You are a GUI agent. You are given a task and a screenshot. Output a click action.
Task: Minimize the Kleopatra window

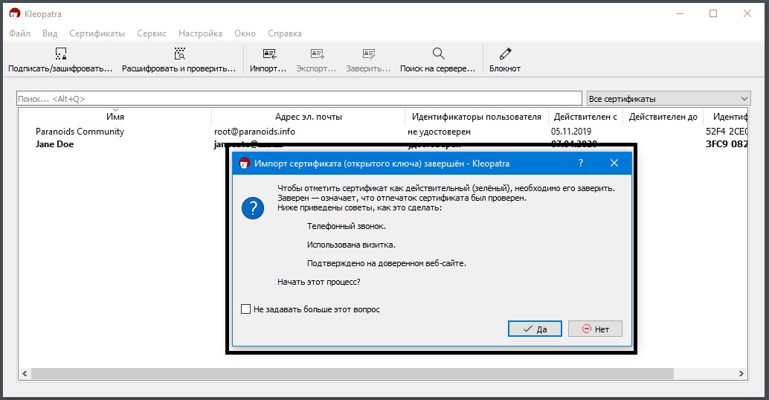tap(680, 13)
